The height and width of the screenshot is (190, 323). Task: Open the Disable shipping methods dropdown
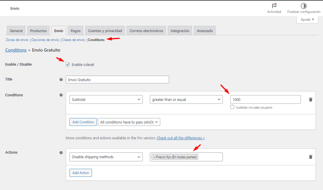[106, 157]
